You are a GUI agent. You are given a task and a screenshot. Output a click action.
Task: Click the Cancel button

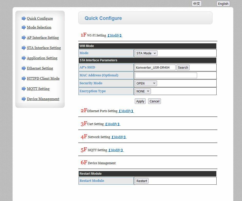tap(154, 101)
